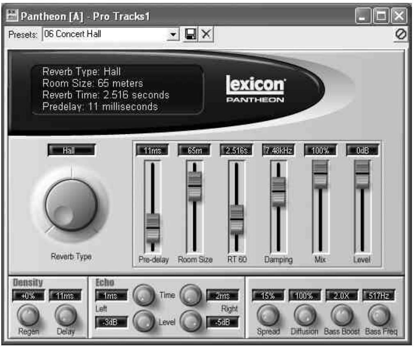Viewport: 414px width, 347px height.
Task: Click the 2.0X Bass Boost value display
Action: tap(342, 296)
